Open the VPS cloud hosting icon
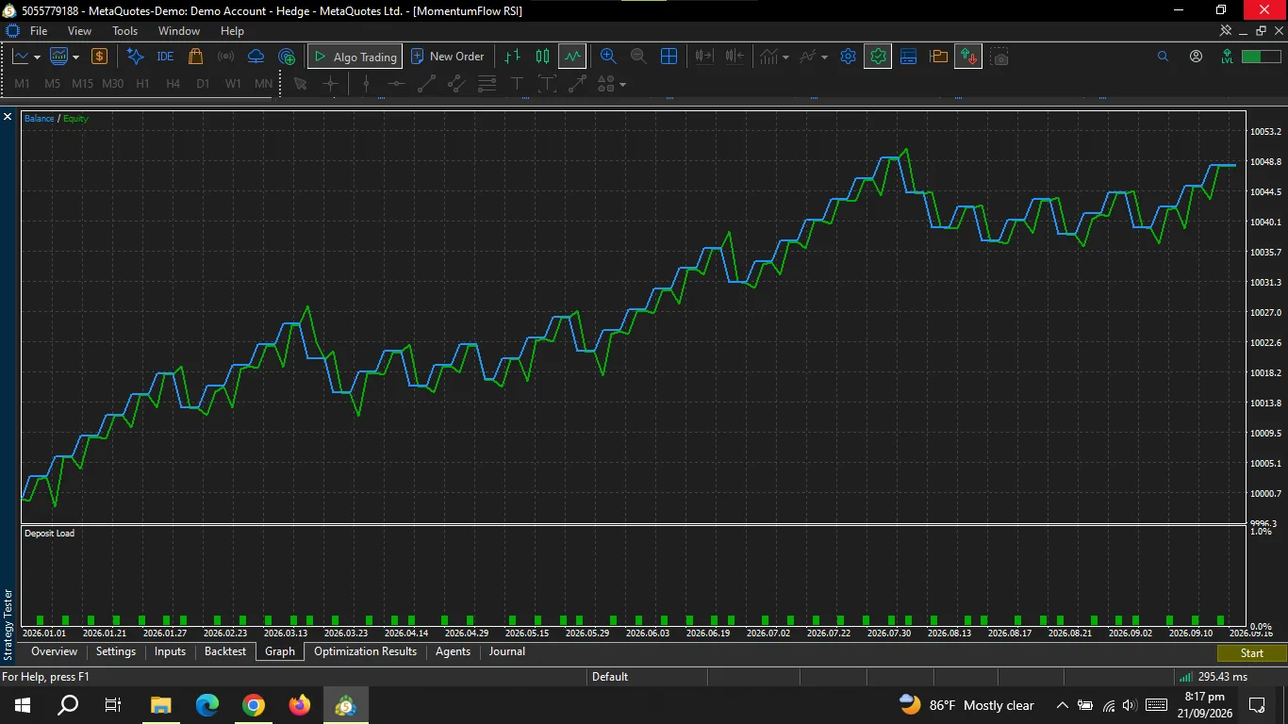Viewport: 1288px width, 724px height. point(256,57)
